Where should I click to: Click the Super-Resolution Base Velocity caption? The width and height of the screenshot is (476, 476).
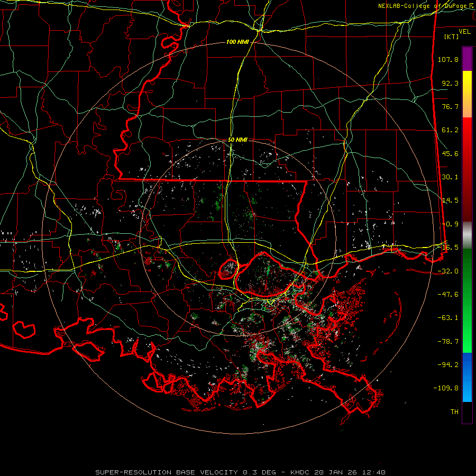[240, 472]
